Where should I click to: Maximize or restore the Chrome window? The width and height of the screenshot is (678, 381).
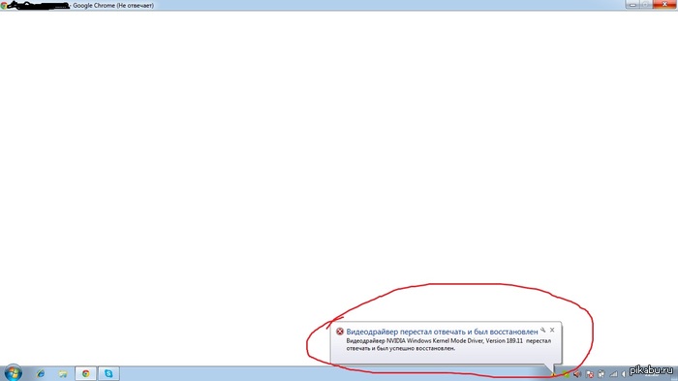645,4
